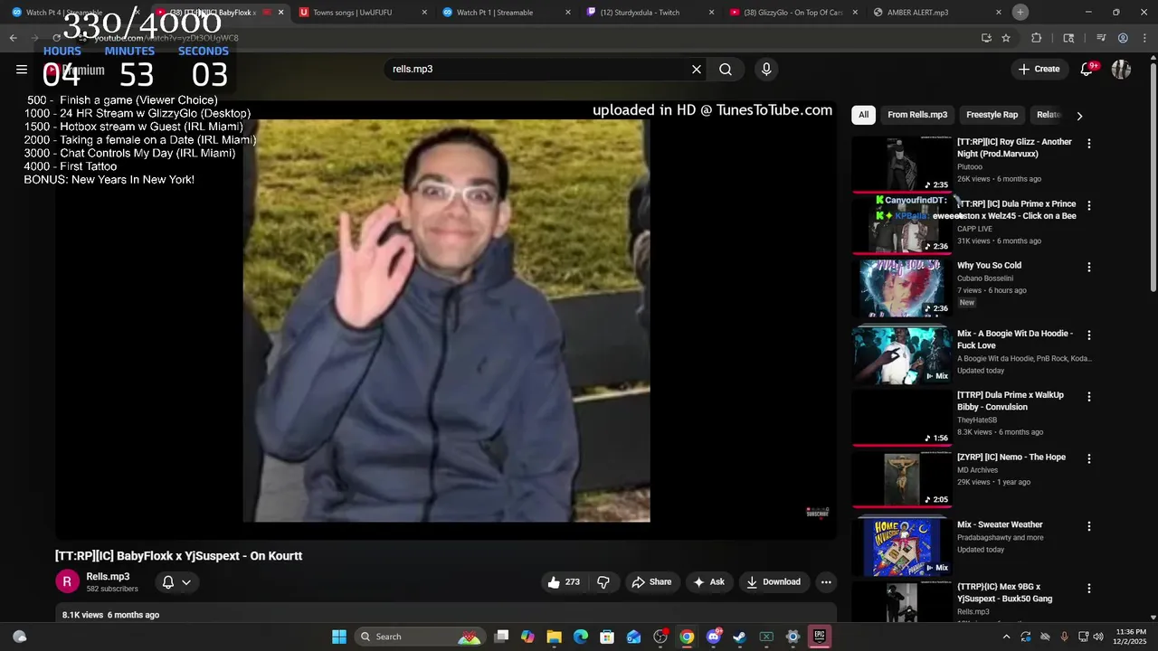
Task: Open volume control in system tray
Action: pos(1098,637)
